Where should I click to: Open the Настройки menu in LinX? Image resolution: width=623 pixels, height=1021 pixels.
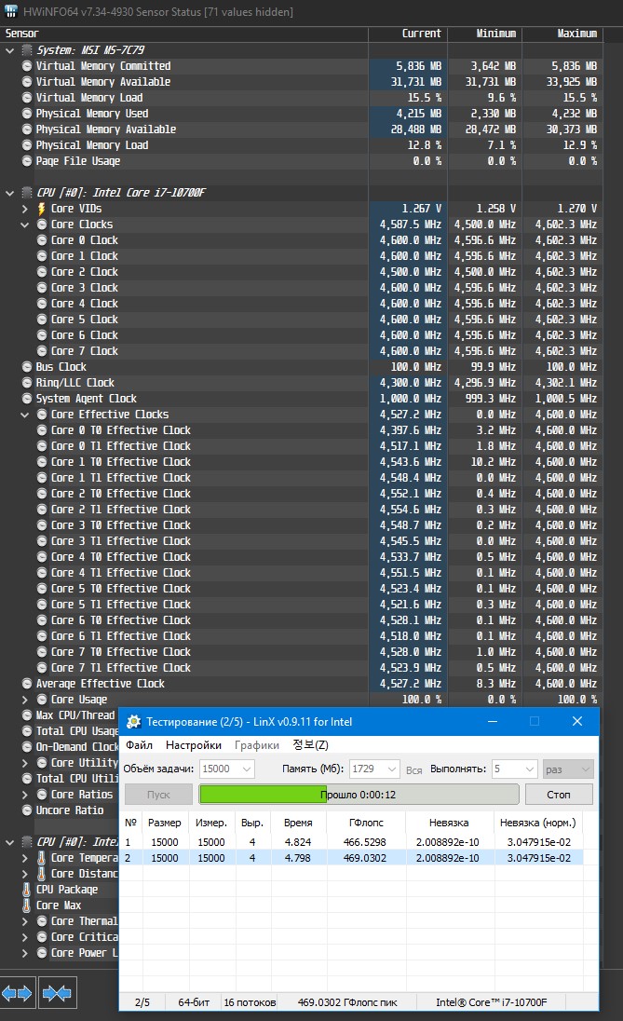(194, 745)
